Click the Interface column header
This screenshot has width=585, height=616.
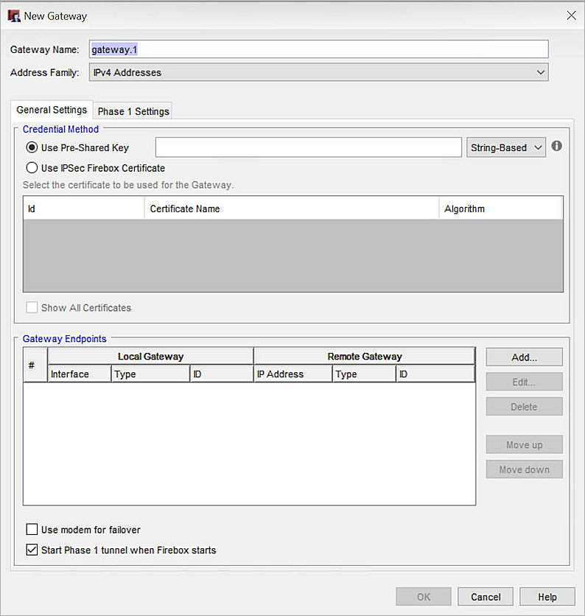80,374
